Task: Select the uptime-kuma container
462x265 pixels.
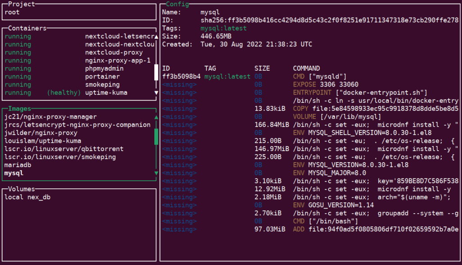Action: point(79,92)
